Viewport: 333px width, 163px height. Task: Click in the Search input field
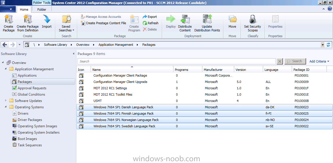coord(176,61)
